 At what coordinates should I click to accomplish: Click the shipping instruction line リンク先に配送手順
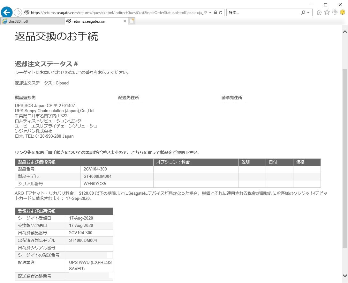107,152
